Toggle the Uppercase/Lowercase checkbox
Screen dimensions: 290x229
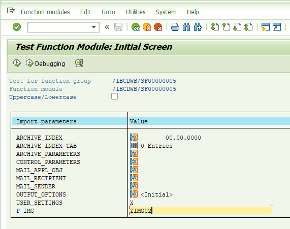[x=114, y=96]
